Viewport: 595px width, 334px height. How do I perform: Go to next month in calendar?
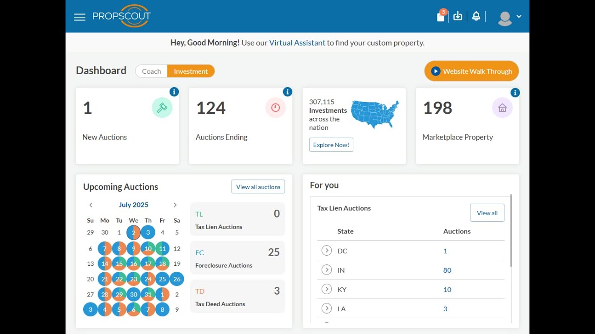175,205
